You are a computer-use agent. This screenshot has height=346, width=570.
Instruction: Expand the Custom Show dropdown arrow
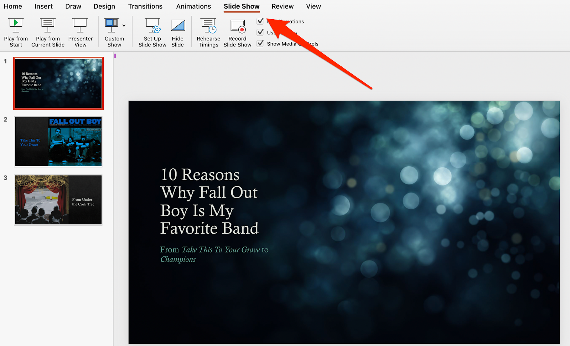124,25
